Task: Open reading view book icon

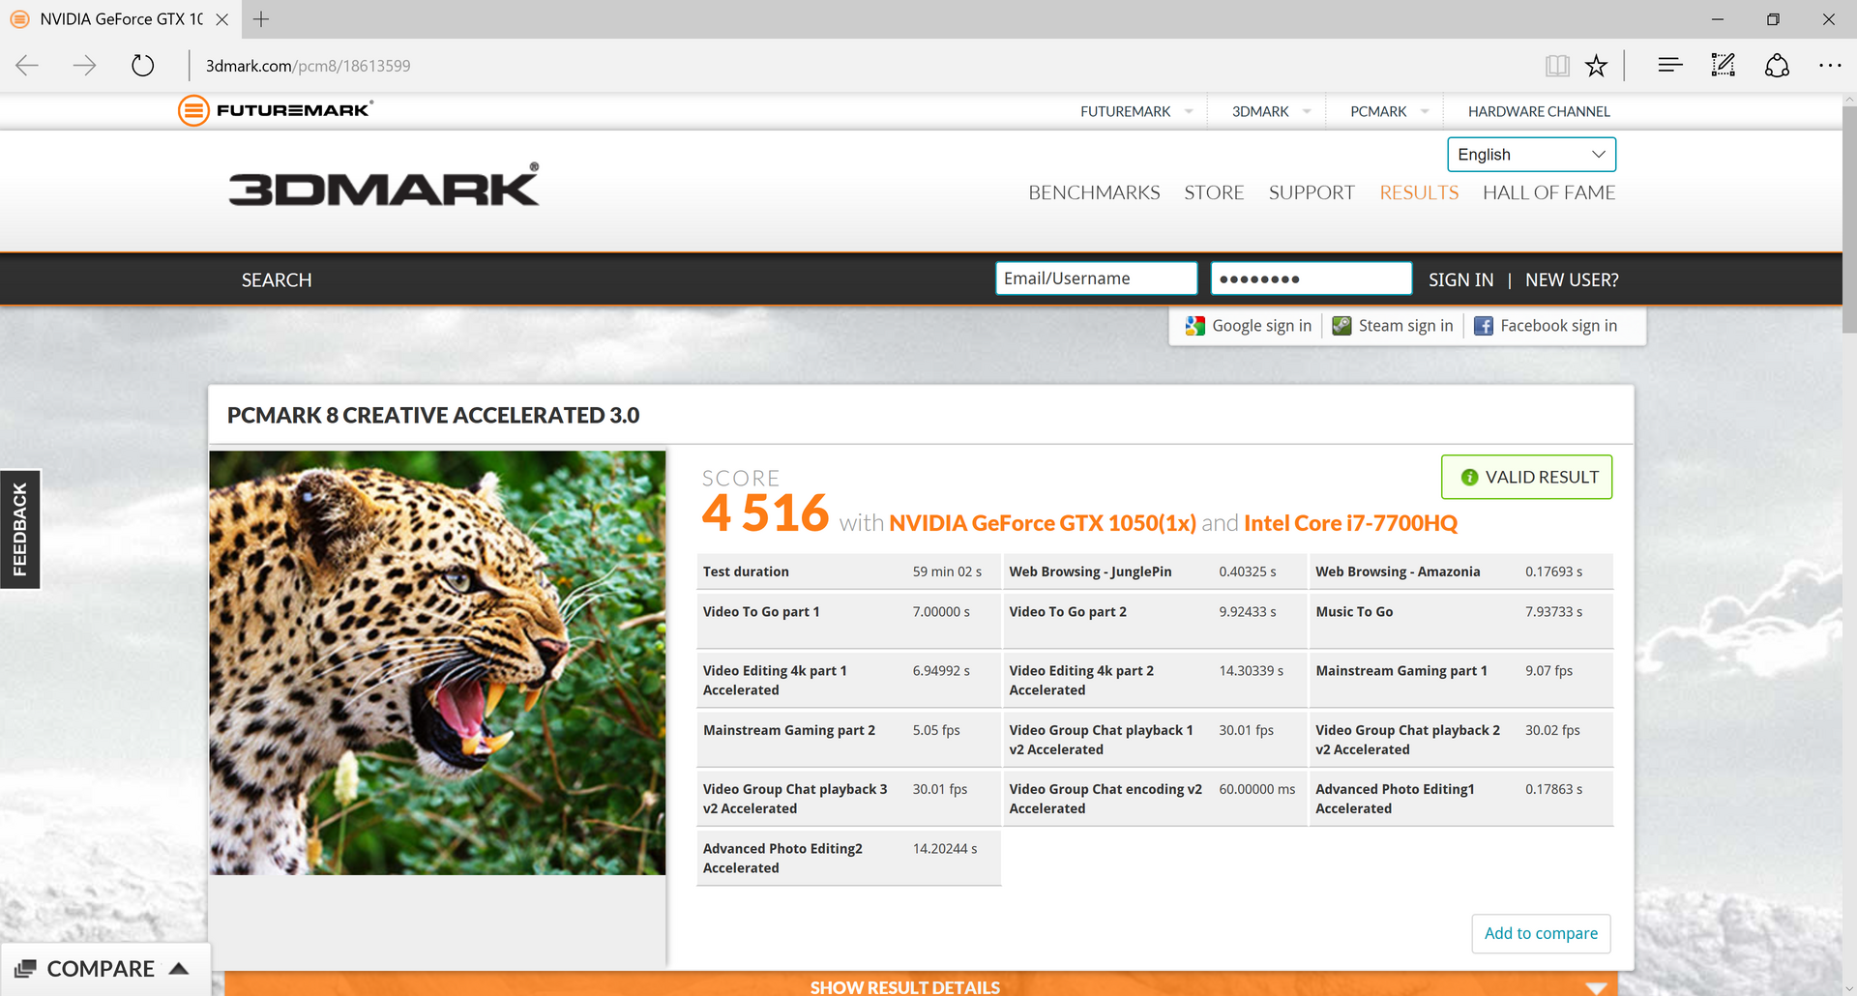Action: tap(1557, 66)
